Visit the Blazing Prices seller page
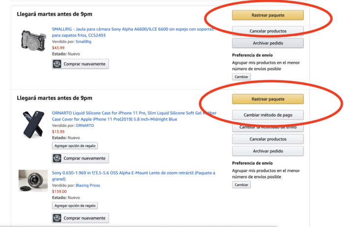Image resolution: width=344 pixels, height=227 pixels. (x=88, y=185)
